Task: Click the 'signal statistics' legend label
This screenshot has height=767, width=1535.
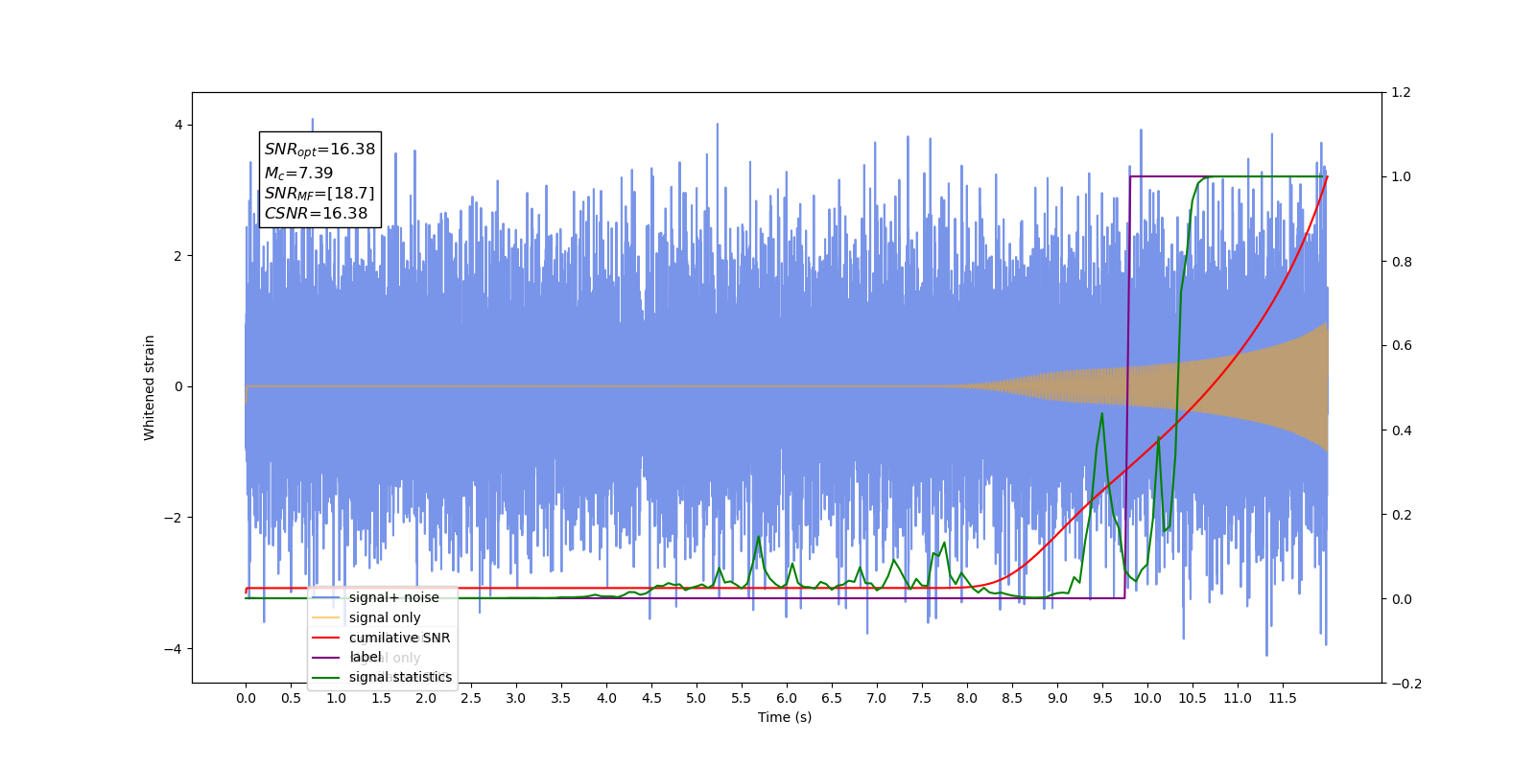Action: [x=400, y=677]
